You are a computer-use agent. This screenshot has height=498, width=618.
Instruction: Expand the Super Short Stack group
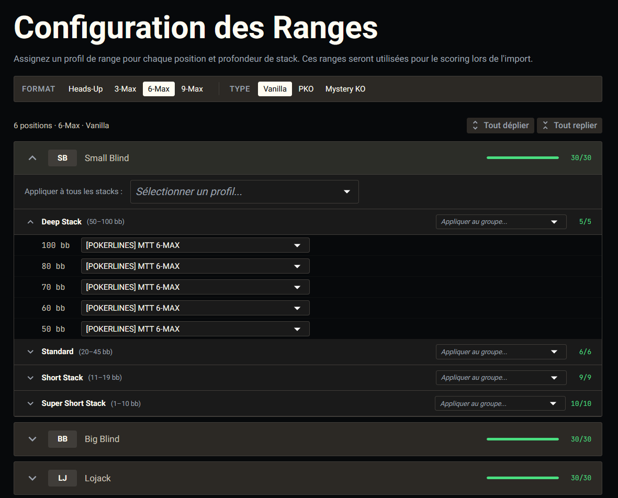[x=30, y=403]
